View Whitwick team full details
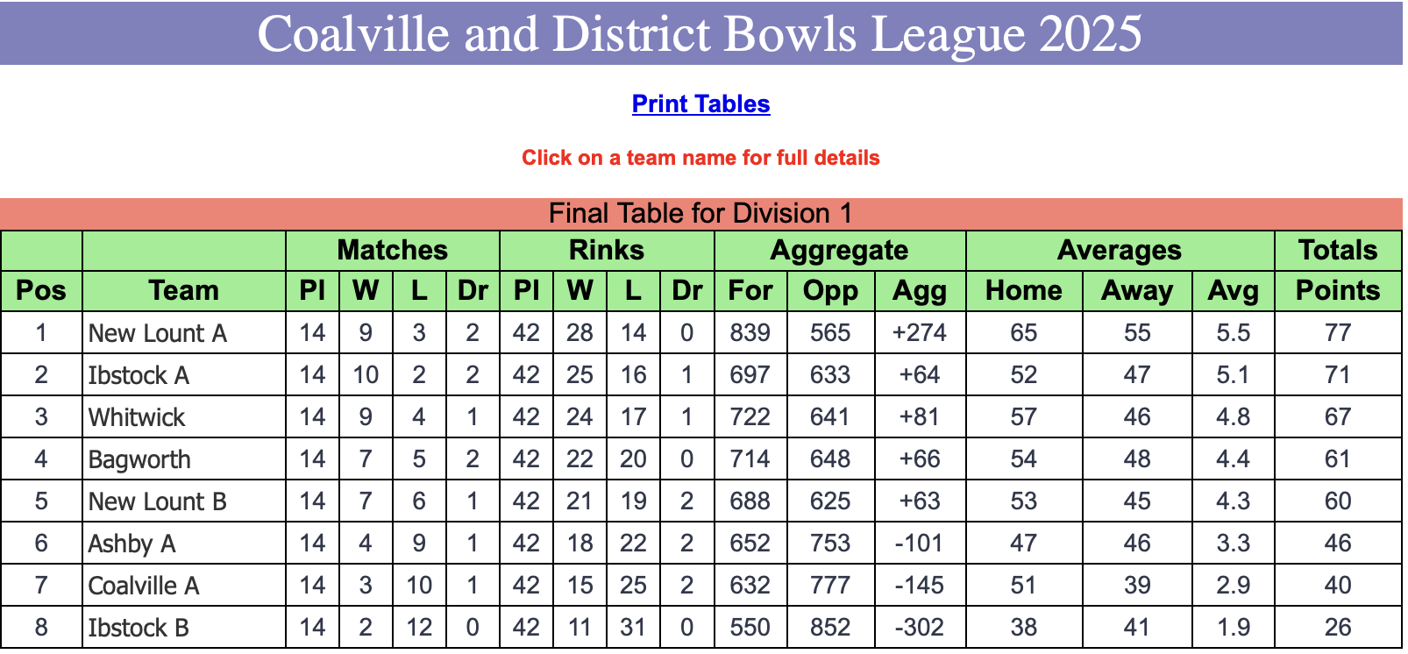 [137, 417]
